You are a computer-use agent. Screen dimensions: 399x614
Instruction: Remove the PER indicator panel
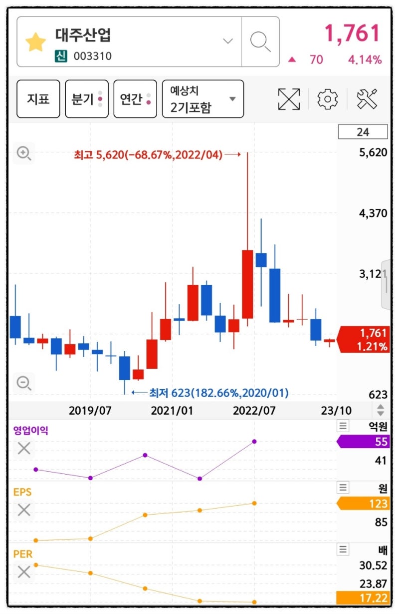click(24, 572)
